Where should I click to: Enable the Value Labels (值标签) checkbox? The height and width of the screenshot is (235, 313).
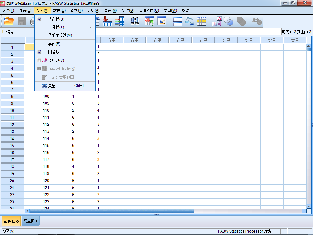[39, 60]
